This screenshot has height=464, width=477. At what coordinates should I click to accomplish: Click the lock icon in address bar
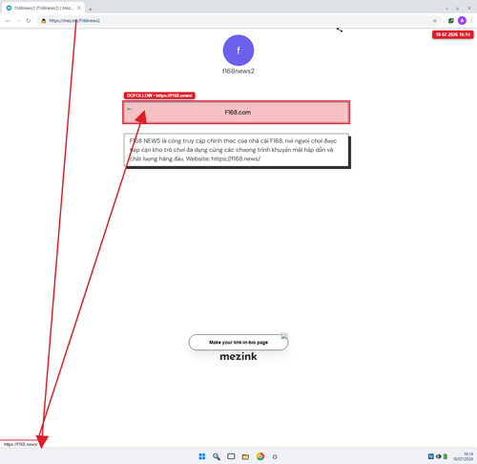click(44, 21)
